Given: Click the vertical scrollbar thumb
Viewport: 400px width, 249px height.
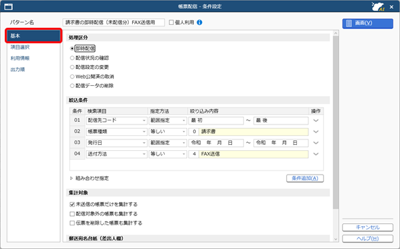Looking at the screenshot, I should pyautogui.click(x=336, y=122).
